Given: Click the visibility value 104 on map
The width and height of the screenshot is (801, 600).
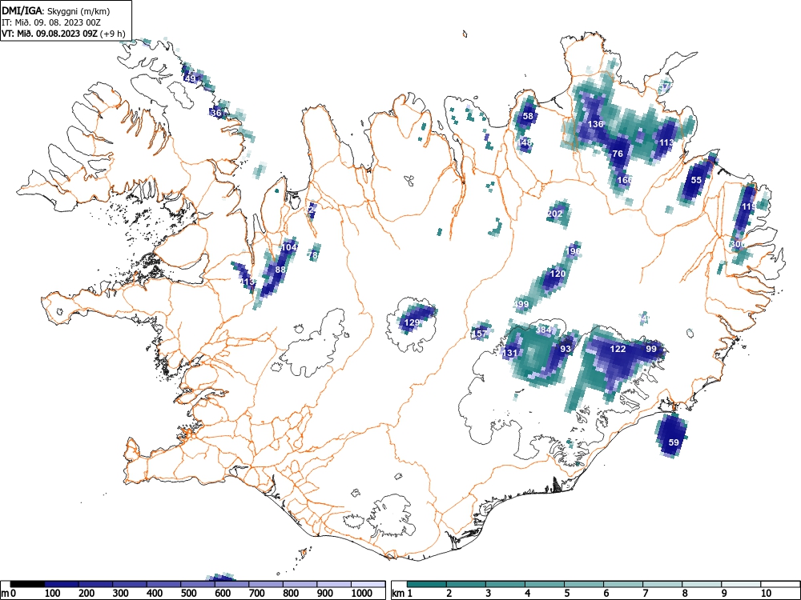Looking at the screenshot, I should tap(288, 247).
